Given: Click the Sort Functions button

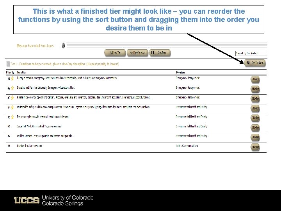Looking at the screenshot, I should 255,63.
